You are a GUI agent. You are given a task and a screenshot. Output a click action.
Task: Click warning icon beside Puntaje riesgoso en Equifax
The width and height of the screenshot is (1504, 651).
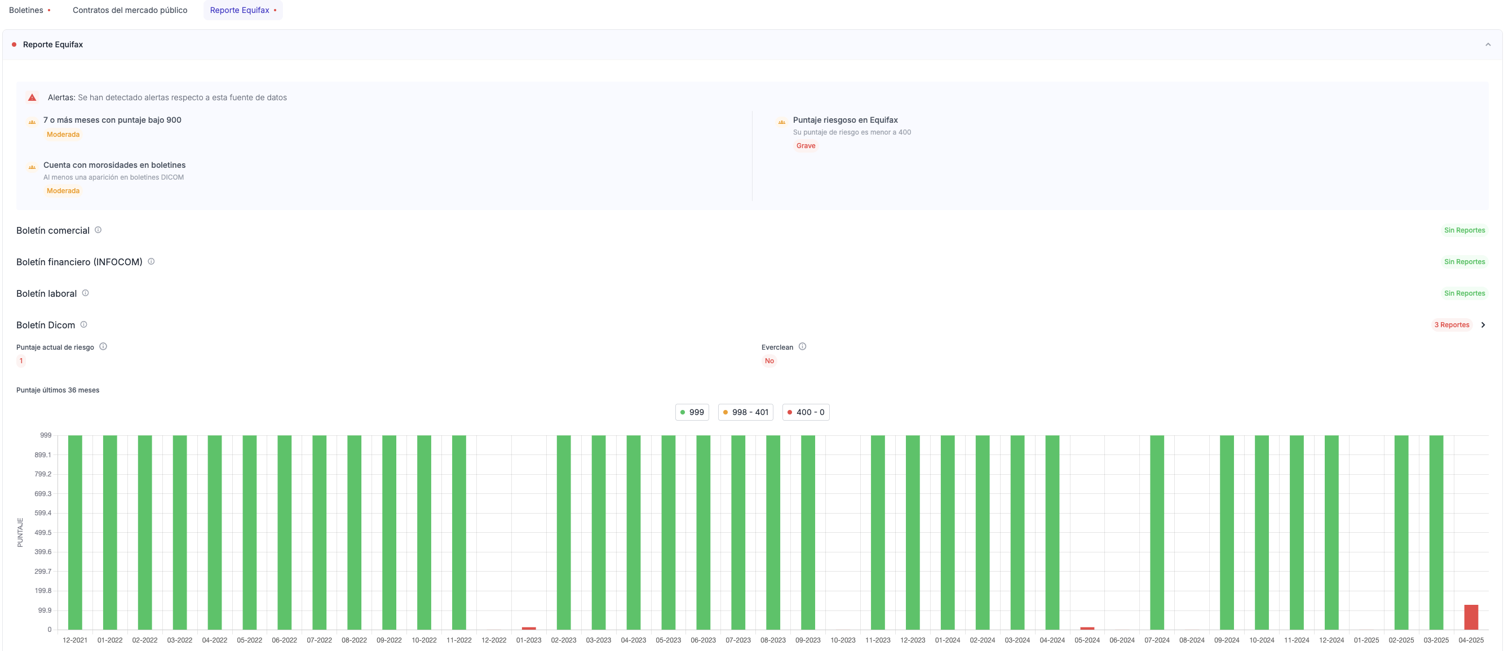782,121
